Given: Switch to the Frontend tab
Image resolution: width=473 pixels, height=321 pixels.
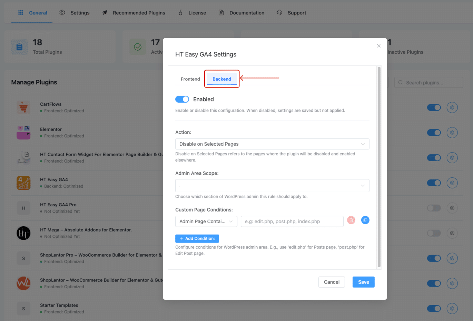Looking at the screenshot, I should click(190, 79).
